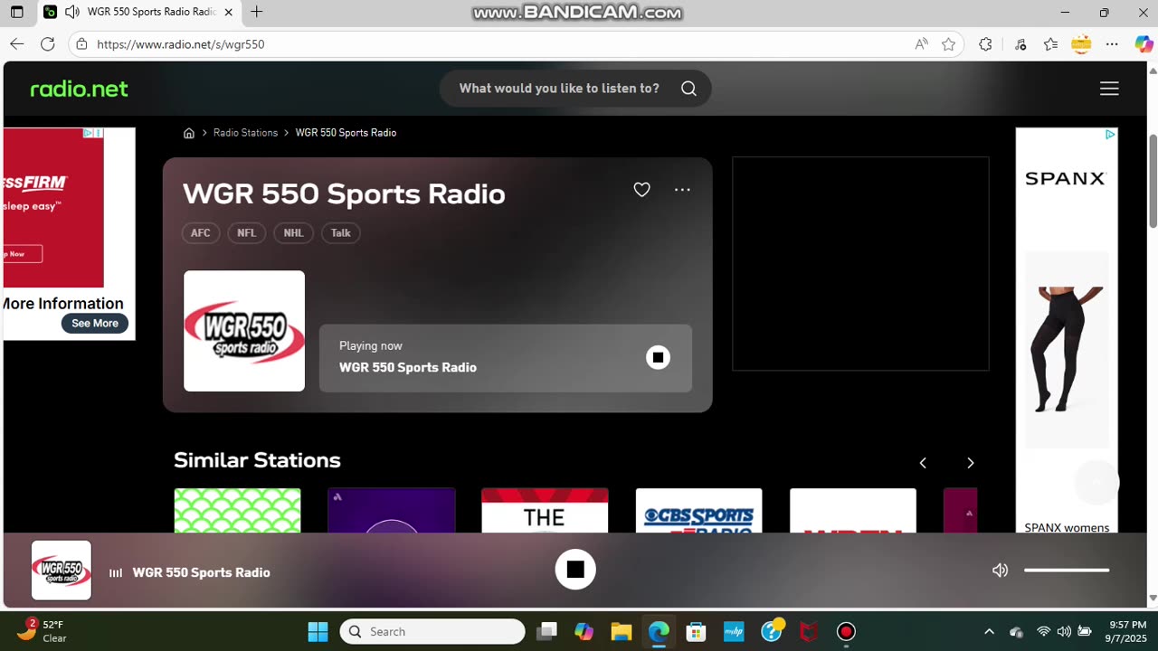1158x651 pixels.
Task: Click WGR 550 Sports Radio breadcrumb
Action: tap(346, 133)
